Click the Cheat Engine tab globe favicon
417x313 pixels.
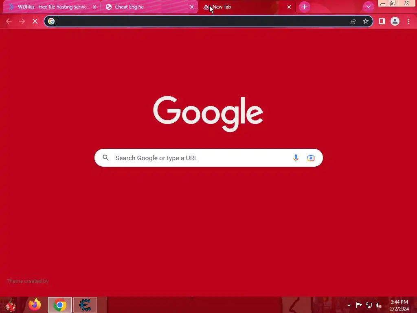(108, 7)
